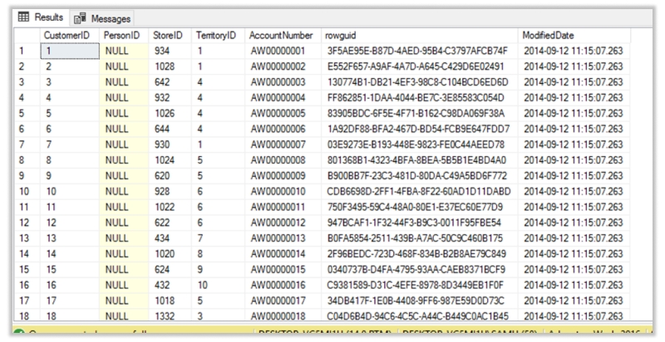Click CustomerID cell in row 1

[x=67, y=51]
